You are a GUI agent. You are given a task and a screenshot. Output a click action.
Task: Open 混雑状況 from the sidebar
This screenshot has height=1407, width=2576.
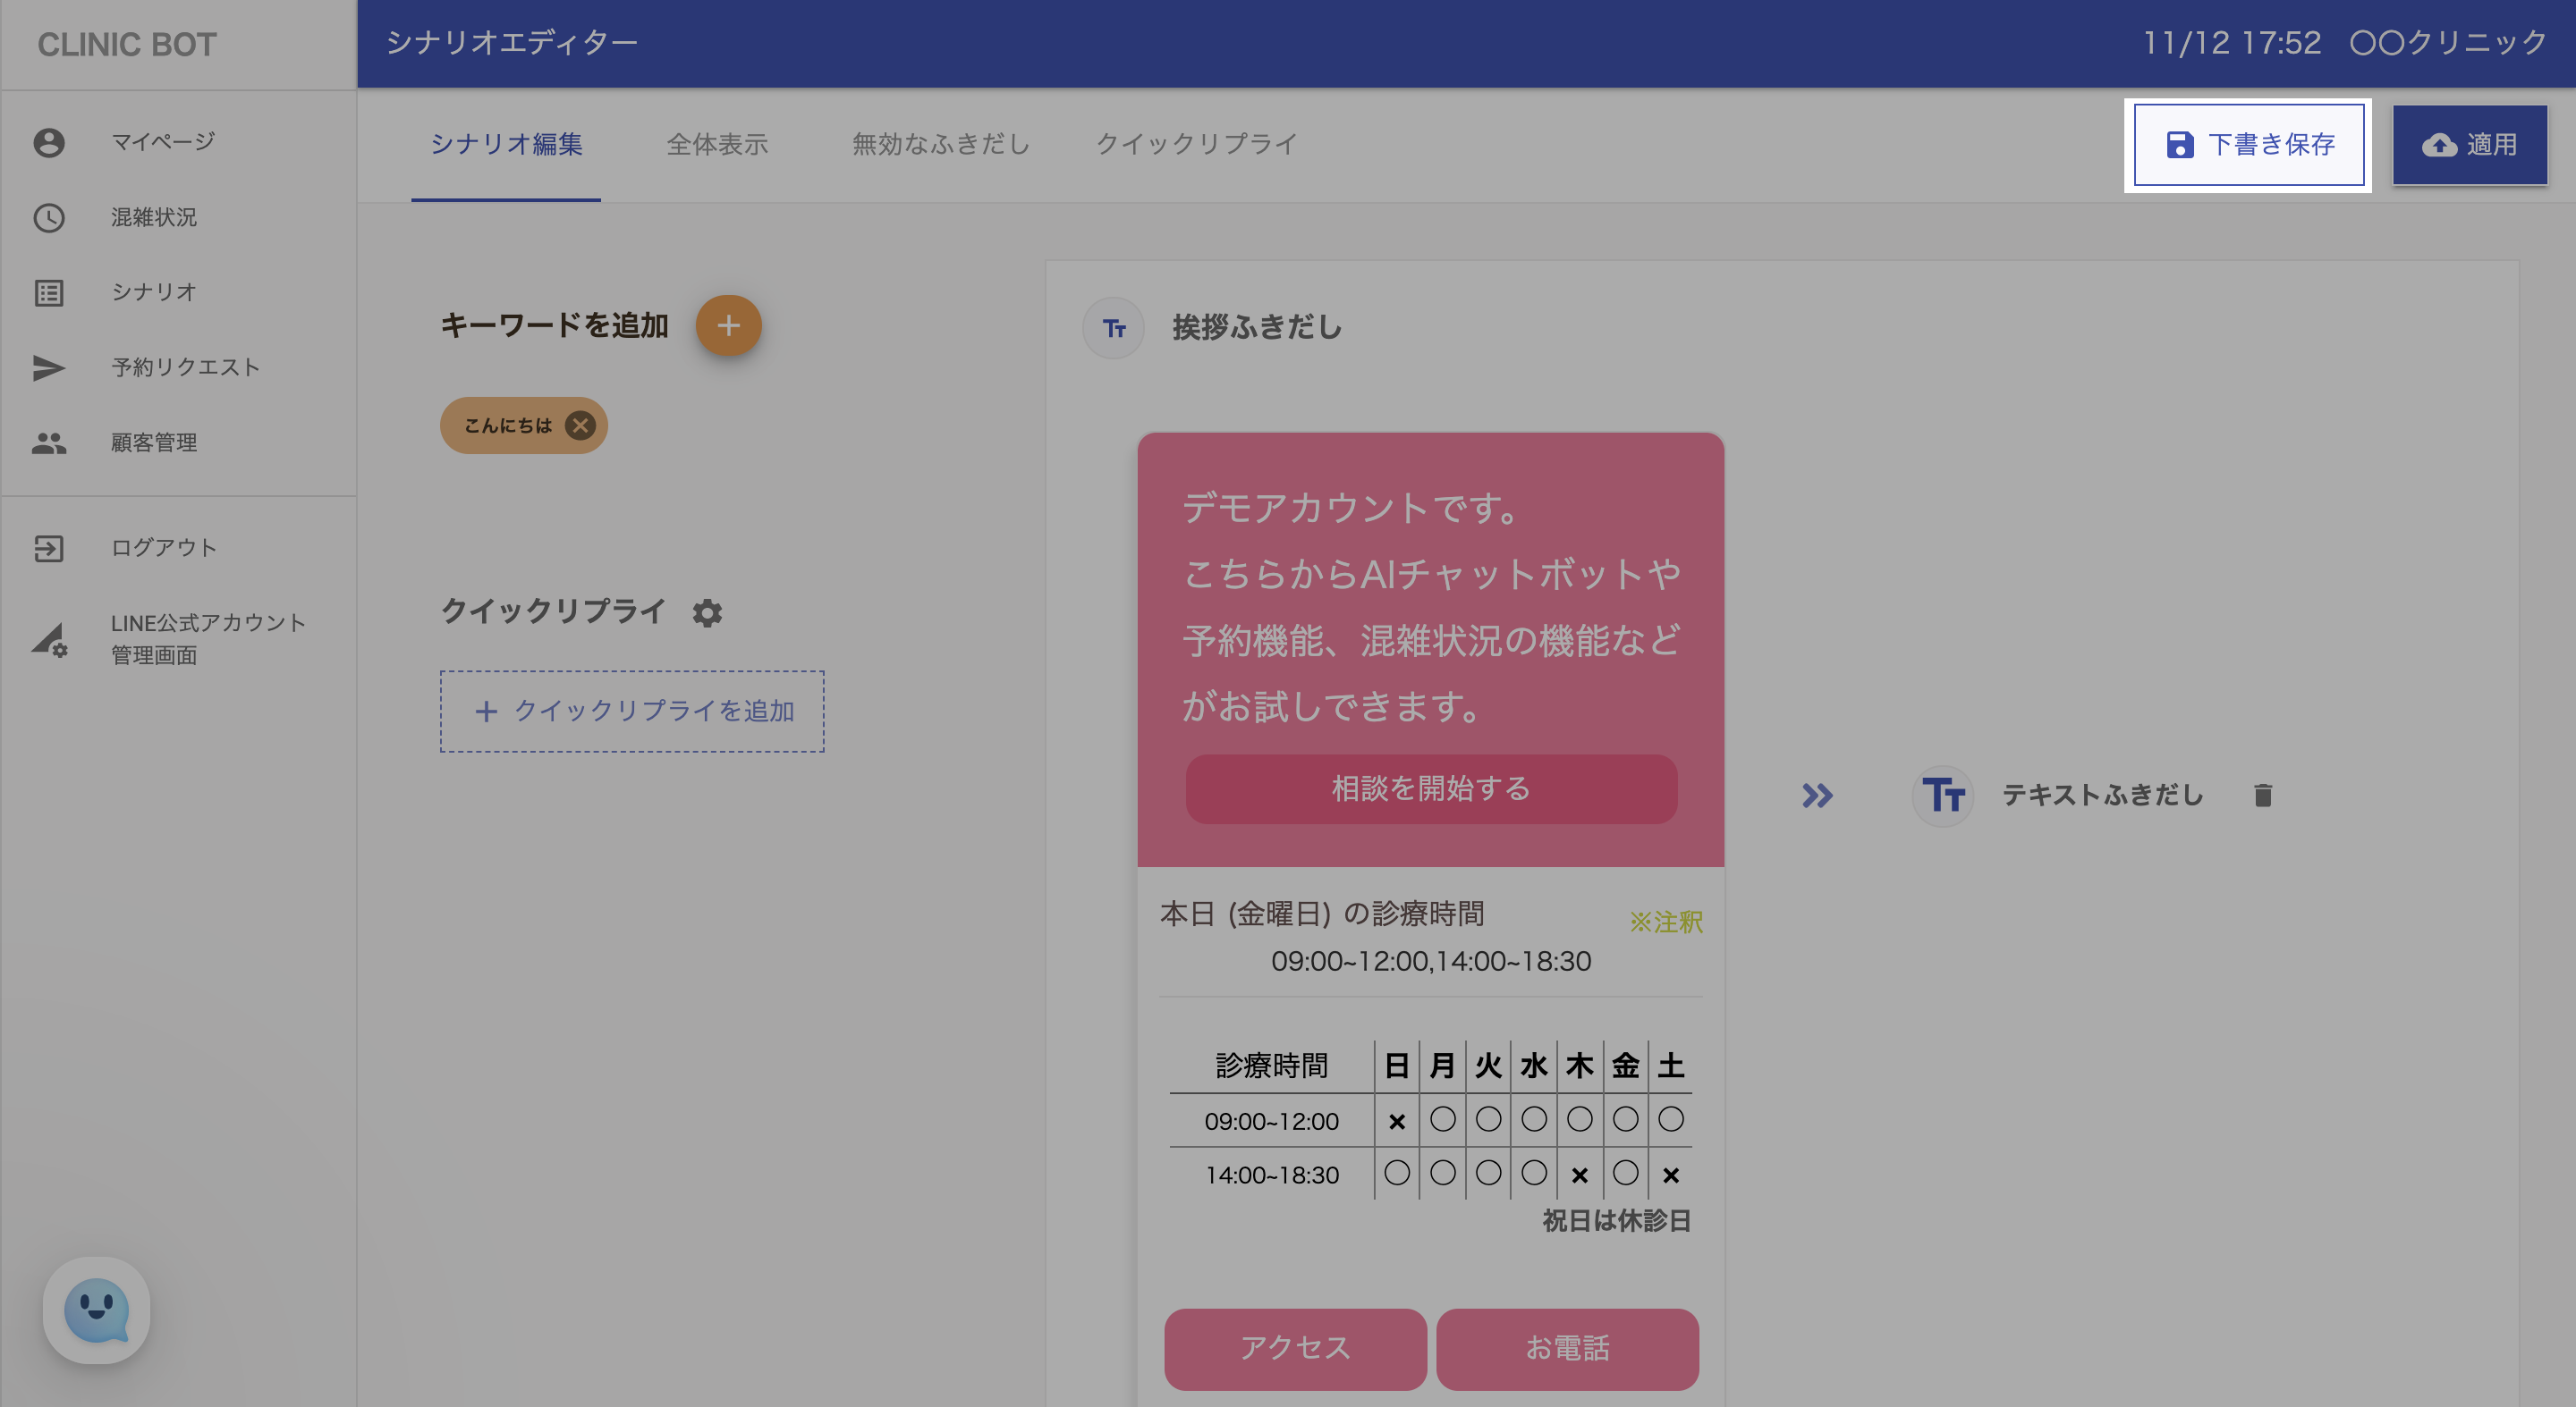153,217
